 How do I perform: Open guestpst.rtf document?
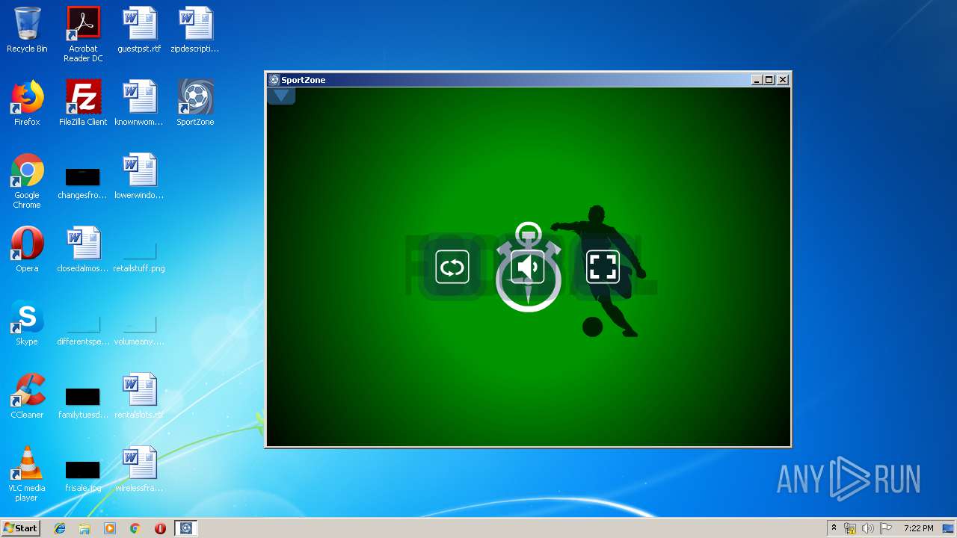point(139,30)
